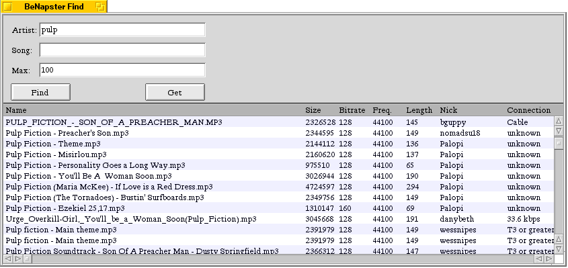
Task: Select PULP_FICTION_-_SON_OF_A_PREACHER_MAN.MP3 result
Action: click(278, 122)
